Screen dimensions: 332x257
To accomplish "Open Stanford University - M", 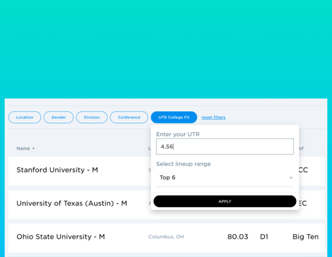I will pyautogui.click(x=57, y=170).
